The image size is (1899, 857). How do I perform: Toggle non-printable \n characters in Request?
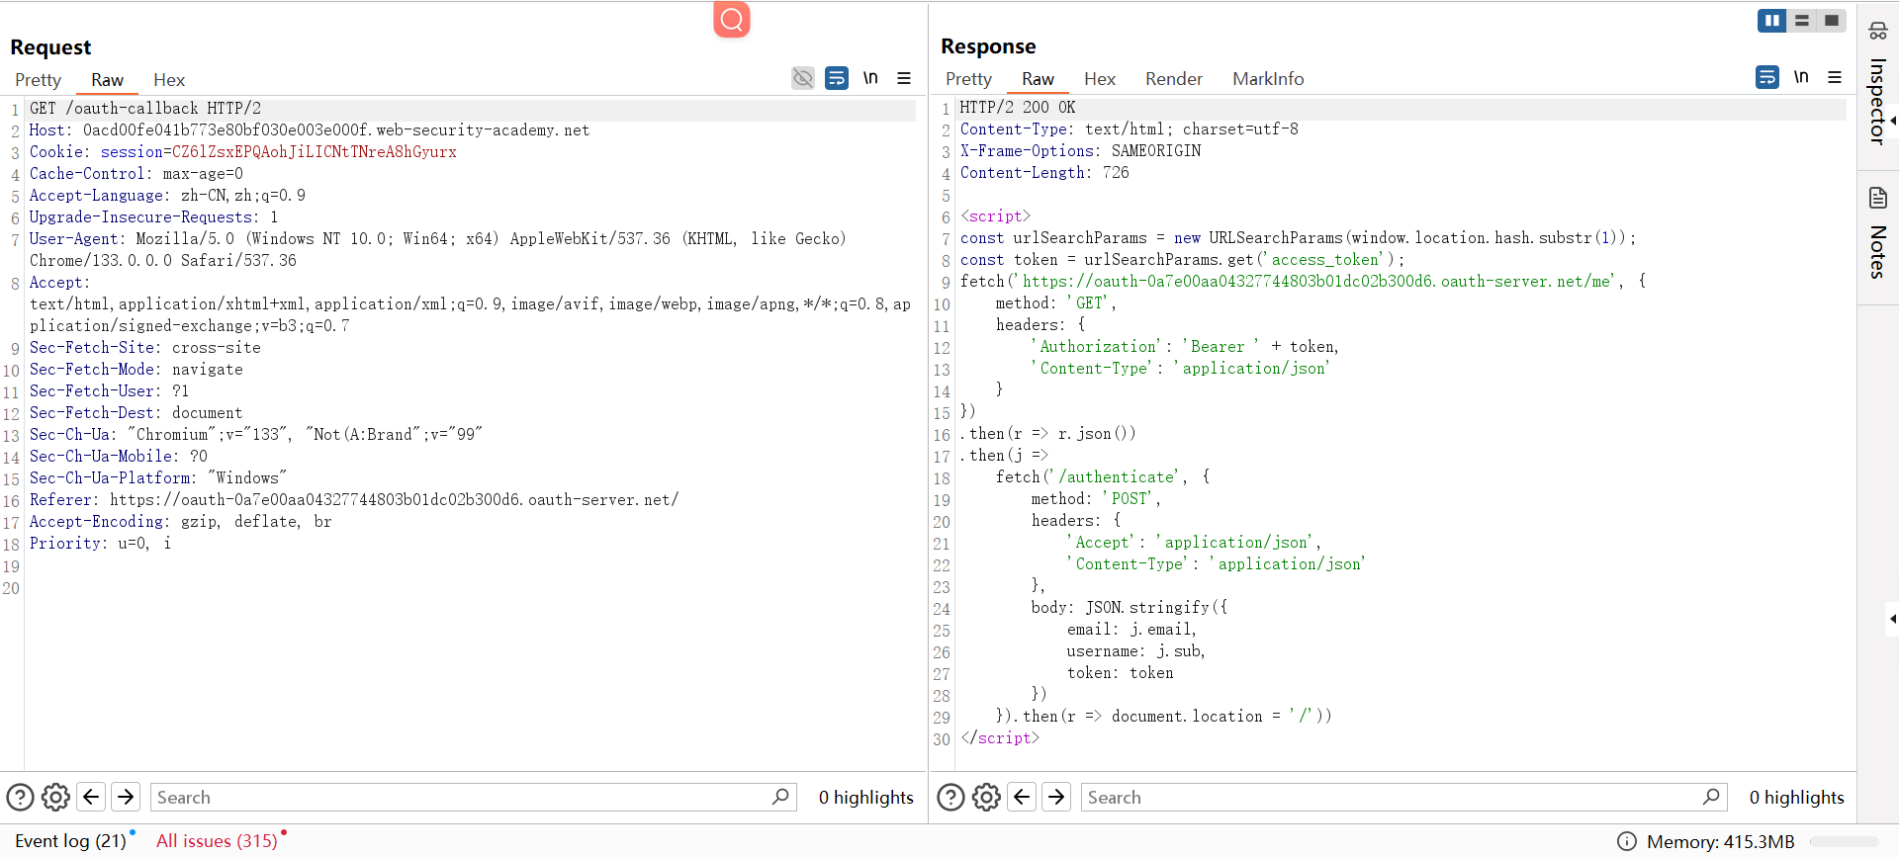[870, 78]
